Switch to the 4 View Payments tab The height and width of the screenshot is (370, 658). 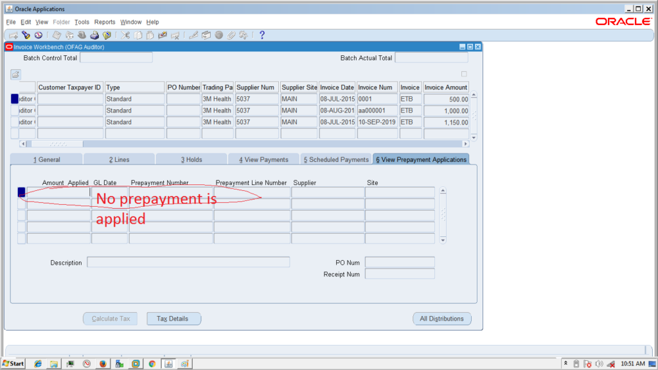coord(263,159)
